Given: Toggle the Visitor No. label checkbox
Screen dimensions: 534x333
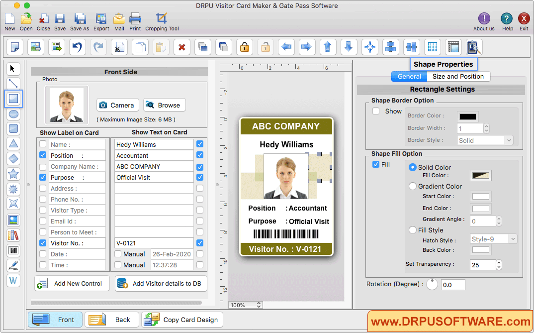Looking at the screenshot, I should coord(43,243).
